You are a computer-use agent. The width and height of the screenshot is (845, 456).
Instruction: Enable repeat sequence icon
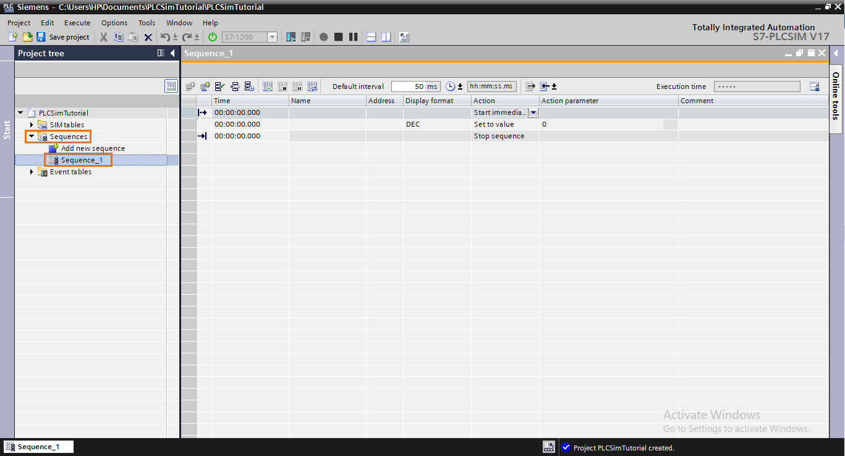(x=313, y=87)
